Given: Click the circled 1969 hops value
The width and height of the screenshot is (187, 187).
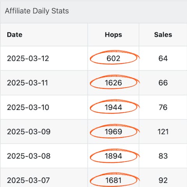Looking at the screenshot, I should 113,132.
